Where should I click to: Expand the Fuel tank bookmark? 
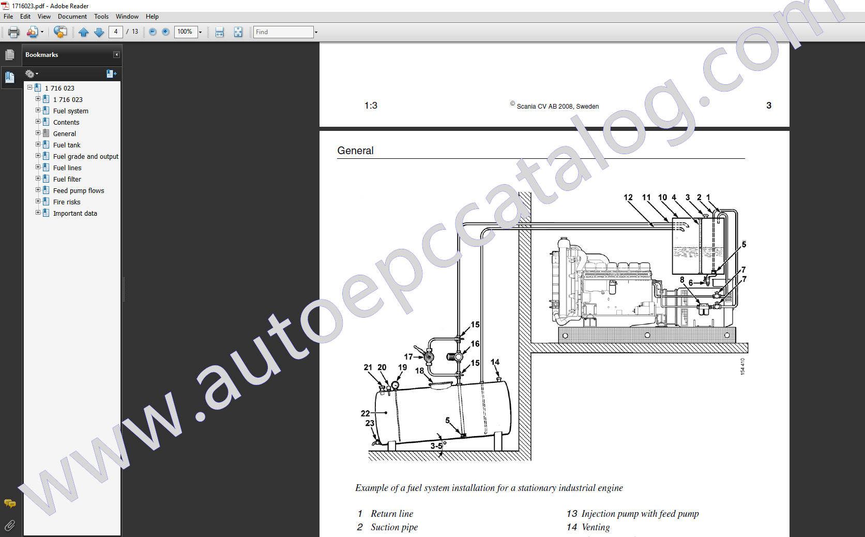[38, 144]
